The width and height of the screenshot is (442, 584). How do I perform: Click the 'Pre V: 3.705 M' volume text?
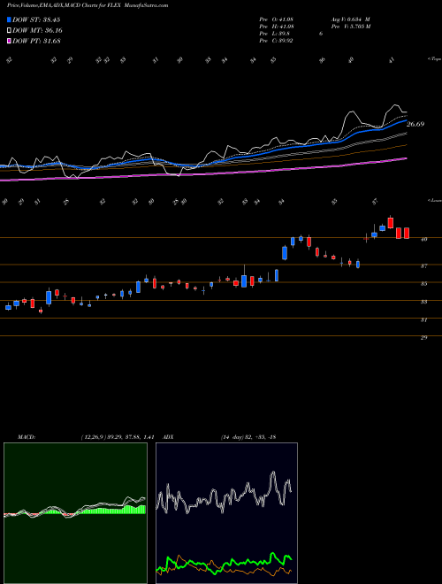[x=350, y=27]
